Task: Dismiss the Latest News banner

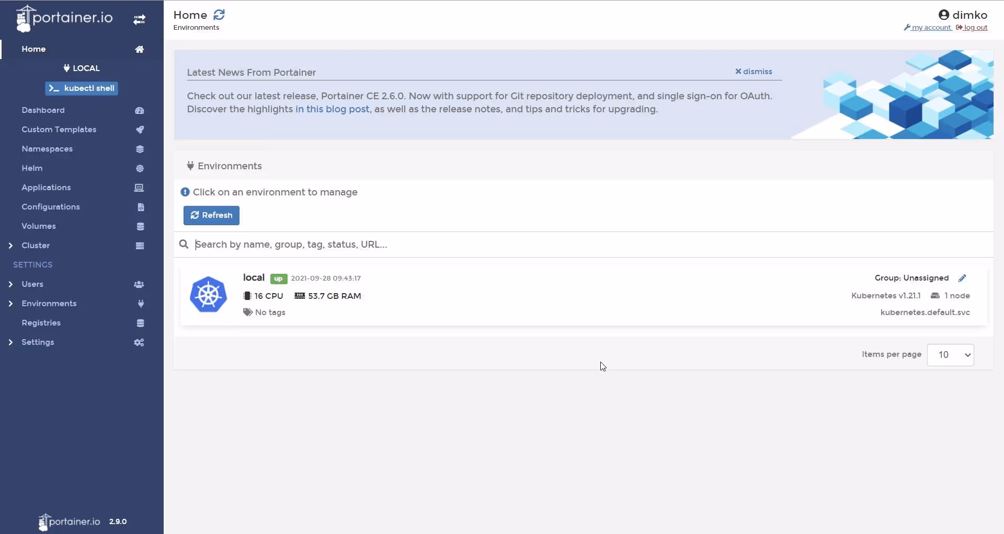Action: pos(754,72)
